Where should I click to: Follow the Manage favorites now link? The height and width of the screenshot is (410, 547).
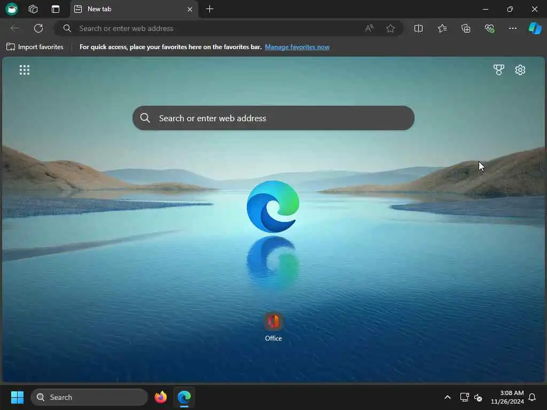pos(297,47)
